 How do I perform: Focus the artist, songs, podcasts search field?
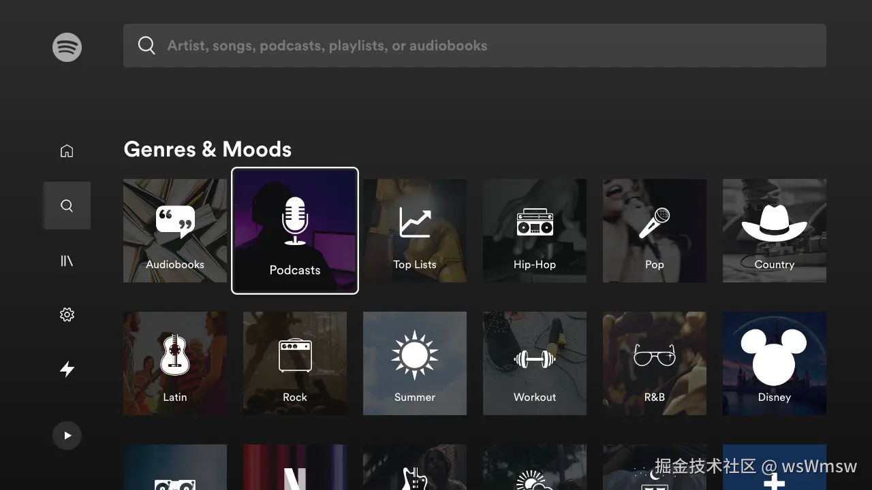coord(475,46)
